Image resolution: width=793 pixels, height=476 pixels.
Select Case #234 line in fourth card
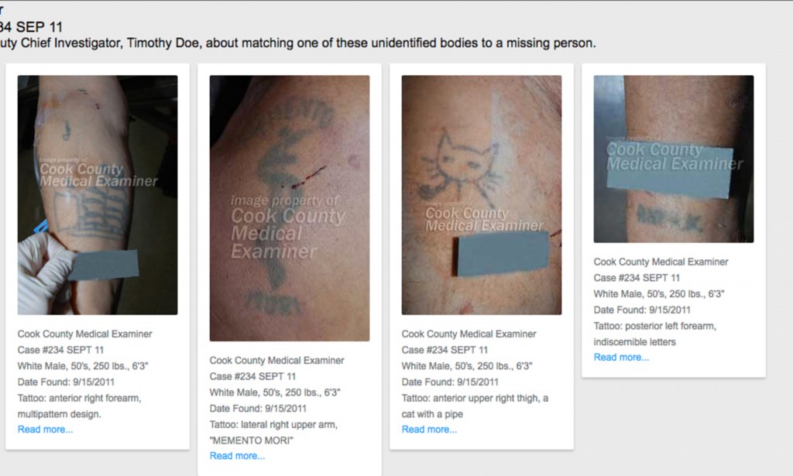coord(637,278)
